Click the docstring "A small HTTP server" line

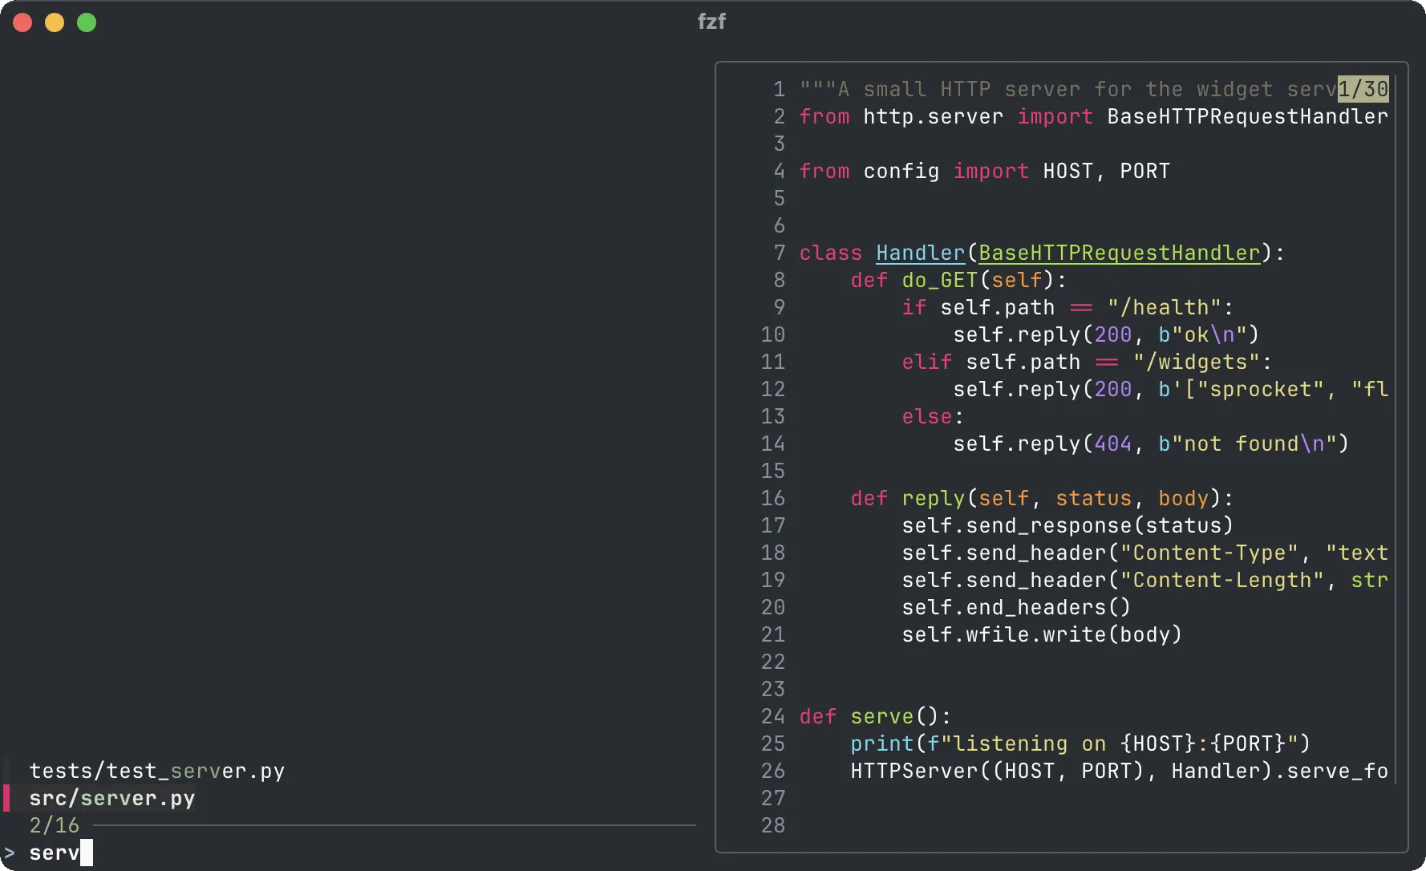pos(1067,89)
